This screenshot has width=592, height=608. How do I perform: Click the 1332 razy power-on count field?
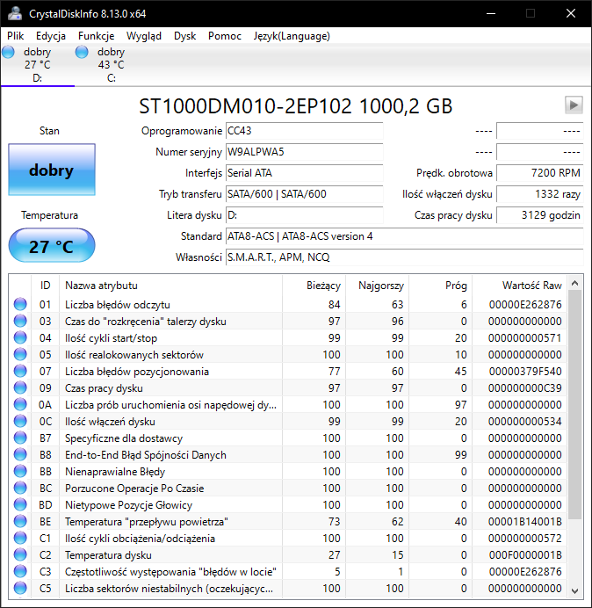tap(539, 194)
